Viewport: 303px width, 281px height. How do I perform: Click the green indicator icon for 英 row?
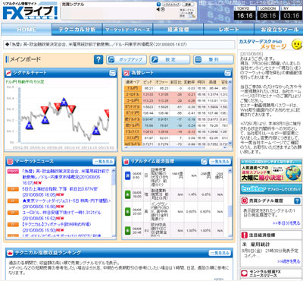click(x=128, y=211)
